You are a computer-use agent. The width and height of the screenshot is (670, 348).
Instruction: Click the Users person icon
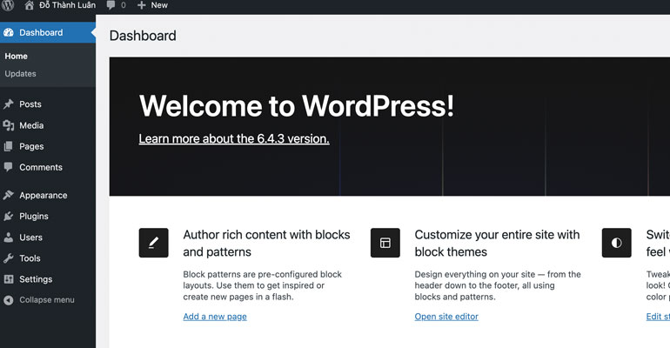pos(9,238)
